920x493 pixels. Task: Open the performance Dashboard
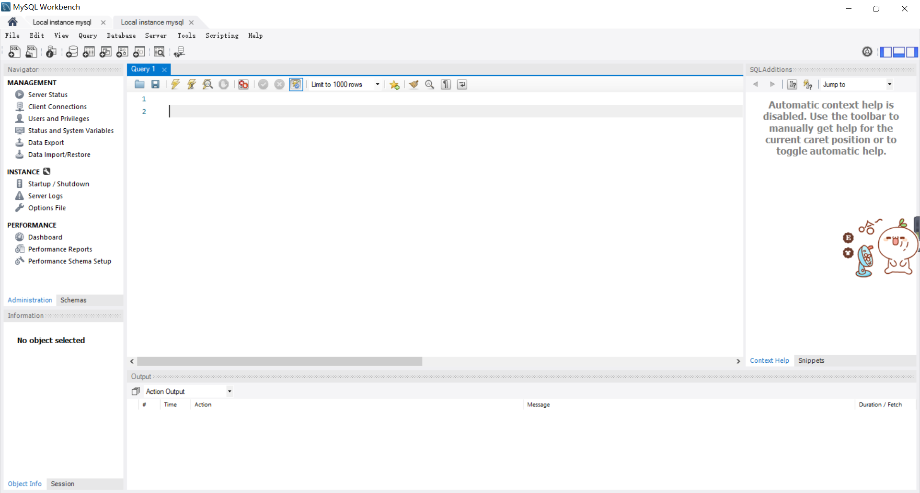(x=45, y=237)
